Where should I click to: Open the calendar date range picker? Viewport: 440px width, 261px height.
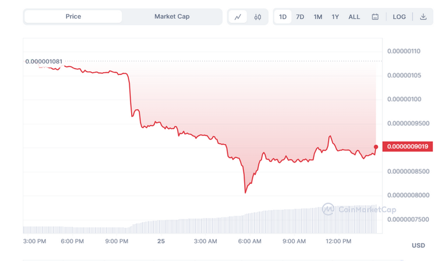click(375, 17)
